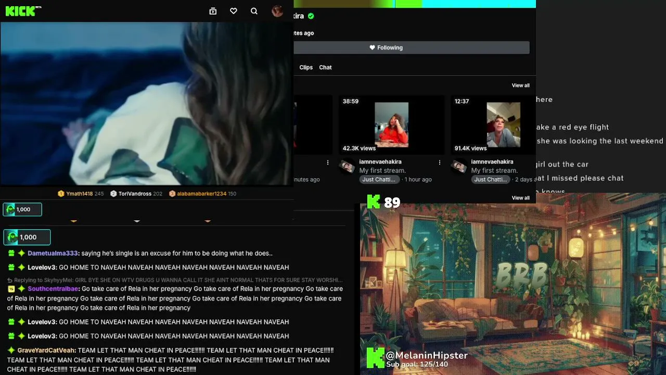Click channel avatar under the 12:37 video
The height and width of the screenshot is (375, 666).
pyautogui.click(x=459, y=167)
